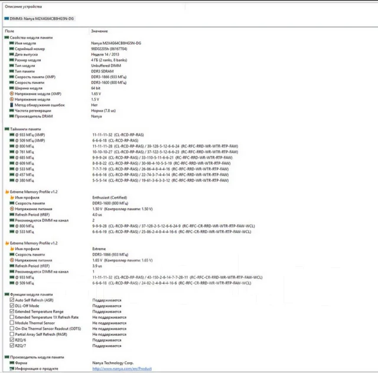Toggle the RZQ/6 checkbox
Image resolution: width=378 pixels, height=373 pixels.
pyautogui.click(x=12, y=340)
